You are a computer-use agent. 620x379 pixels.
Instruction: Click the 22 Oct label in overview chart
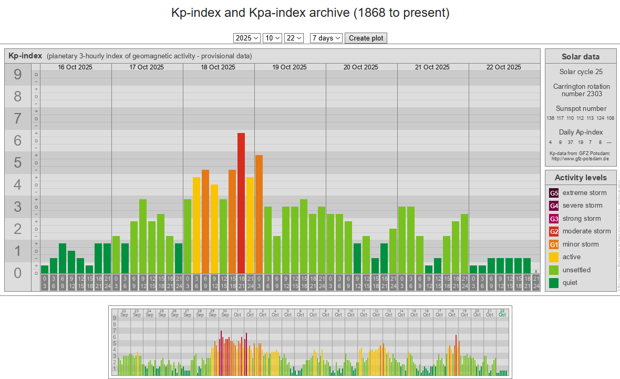(502, 313)
